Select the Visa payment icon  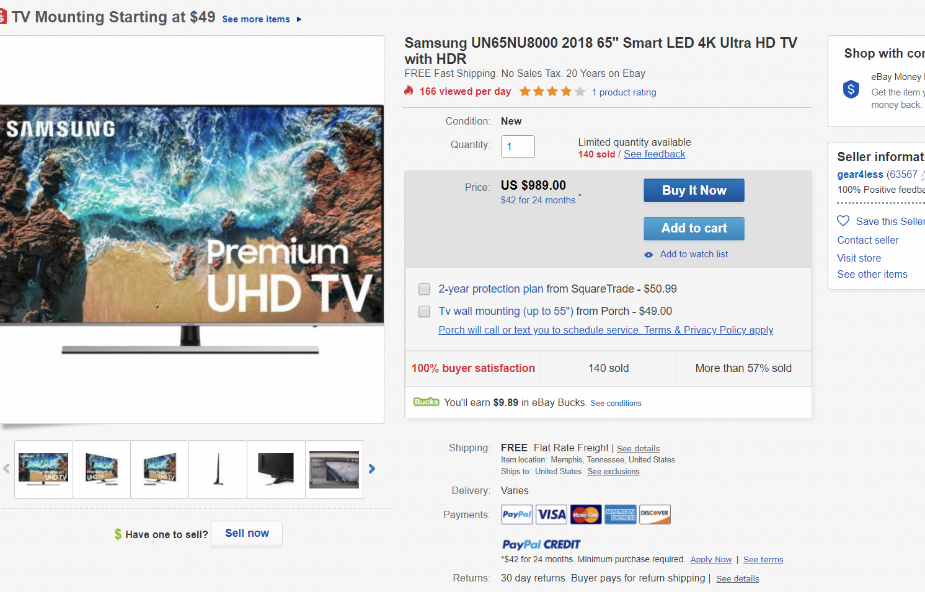click(551, 515)
